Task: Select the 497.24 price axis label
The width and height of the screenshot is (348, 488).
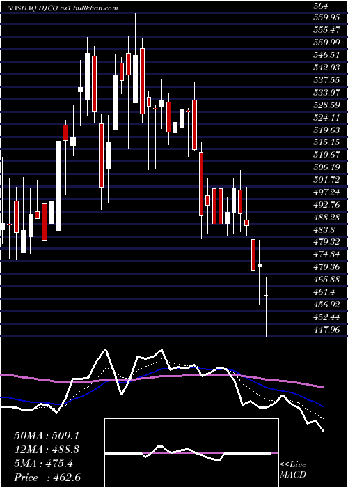Action: (x=326, y=192)
